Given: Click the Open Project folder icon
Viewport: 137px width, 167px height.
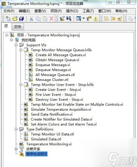Looking at the screenshot, I should click(15, 18).
